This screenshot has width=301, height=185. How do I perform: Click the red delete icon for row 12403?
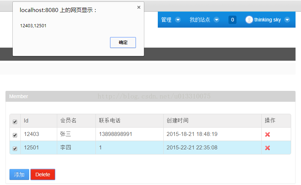click(267, 134)
